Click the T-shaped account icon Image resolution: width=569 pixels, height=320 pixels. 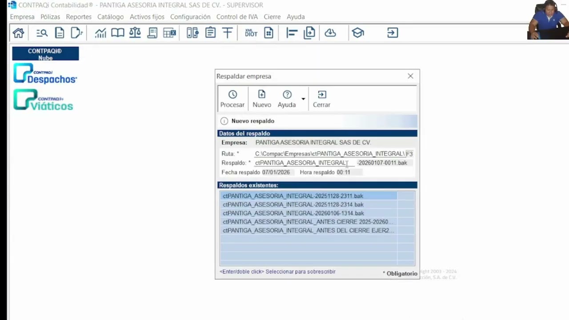pyautogui.click(x=227, y=33)
